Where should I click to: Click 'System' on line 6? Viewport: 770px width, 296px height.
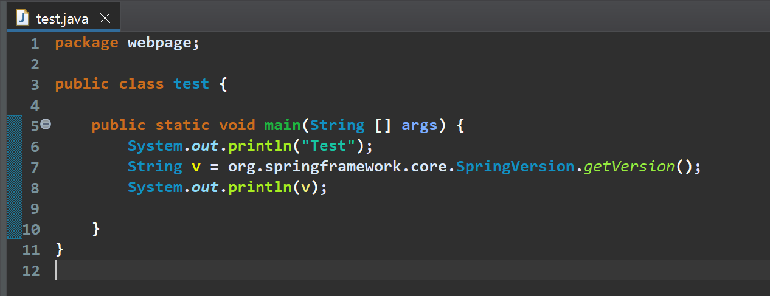154,146
